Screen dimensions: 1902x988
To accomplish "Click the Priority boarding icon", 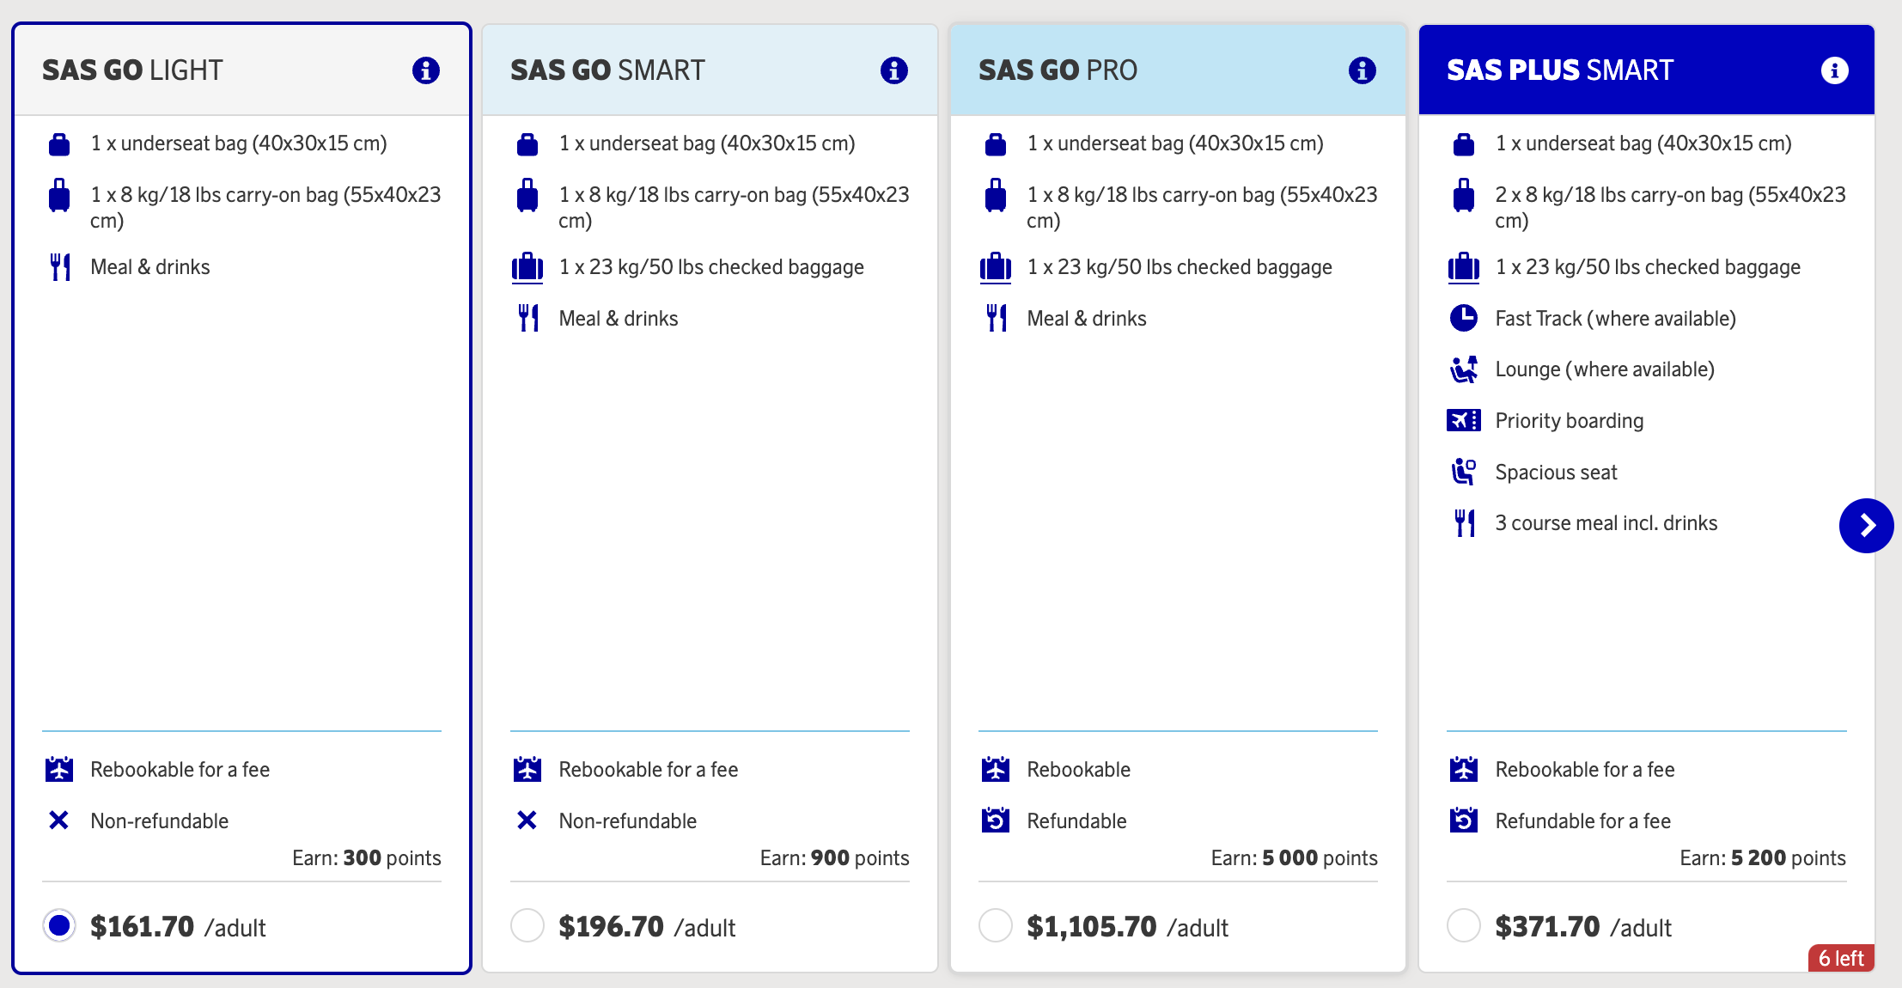I will (1464, 420).
